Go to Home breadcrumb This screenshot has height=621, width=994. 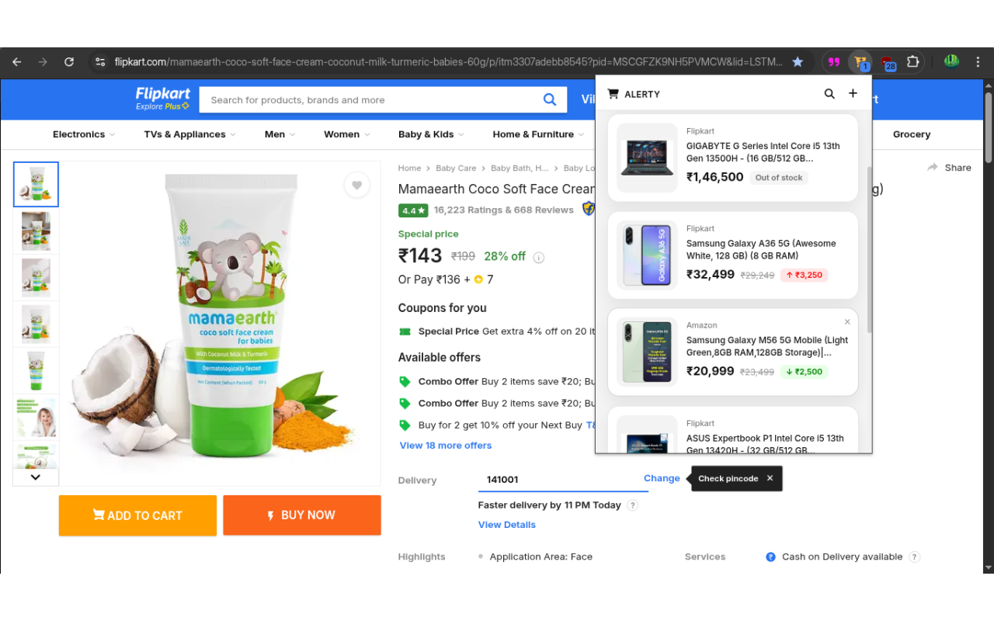[x=409, y=168]
